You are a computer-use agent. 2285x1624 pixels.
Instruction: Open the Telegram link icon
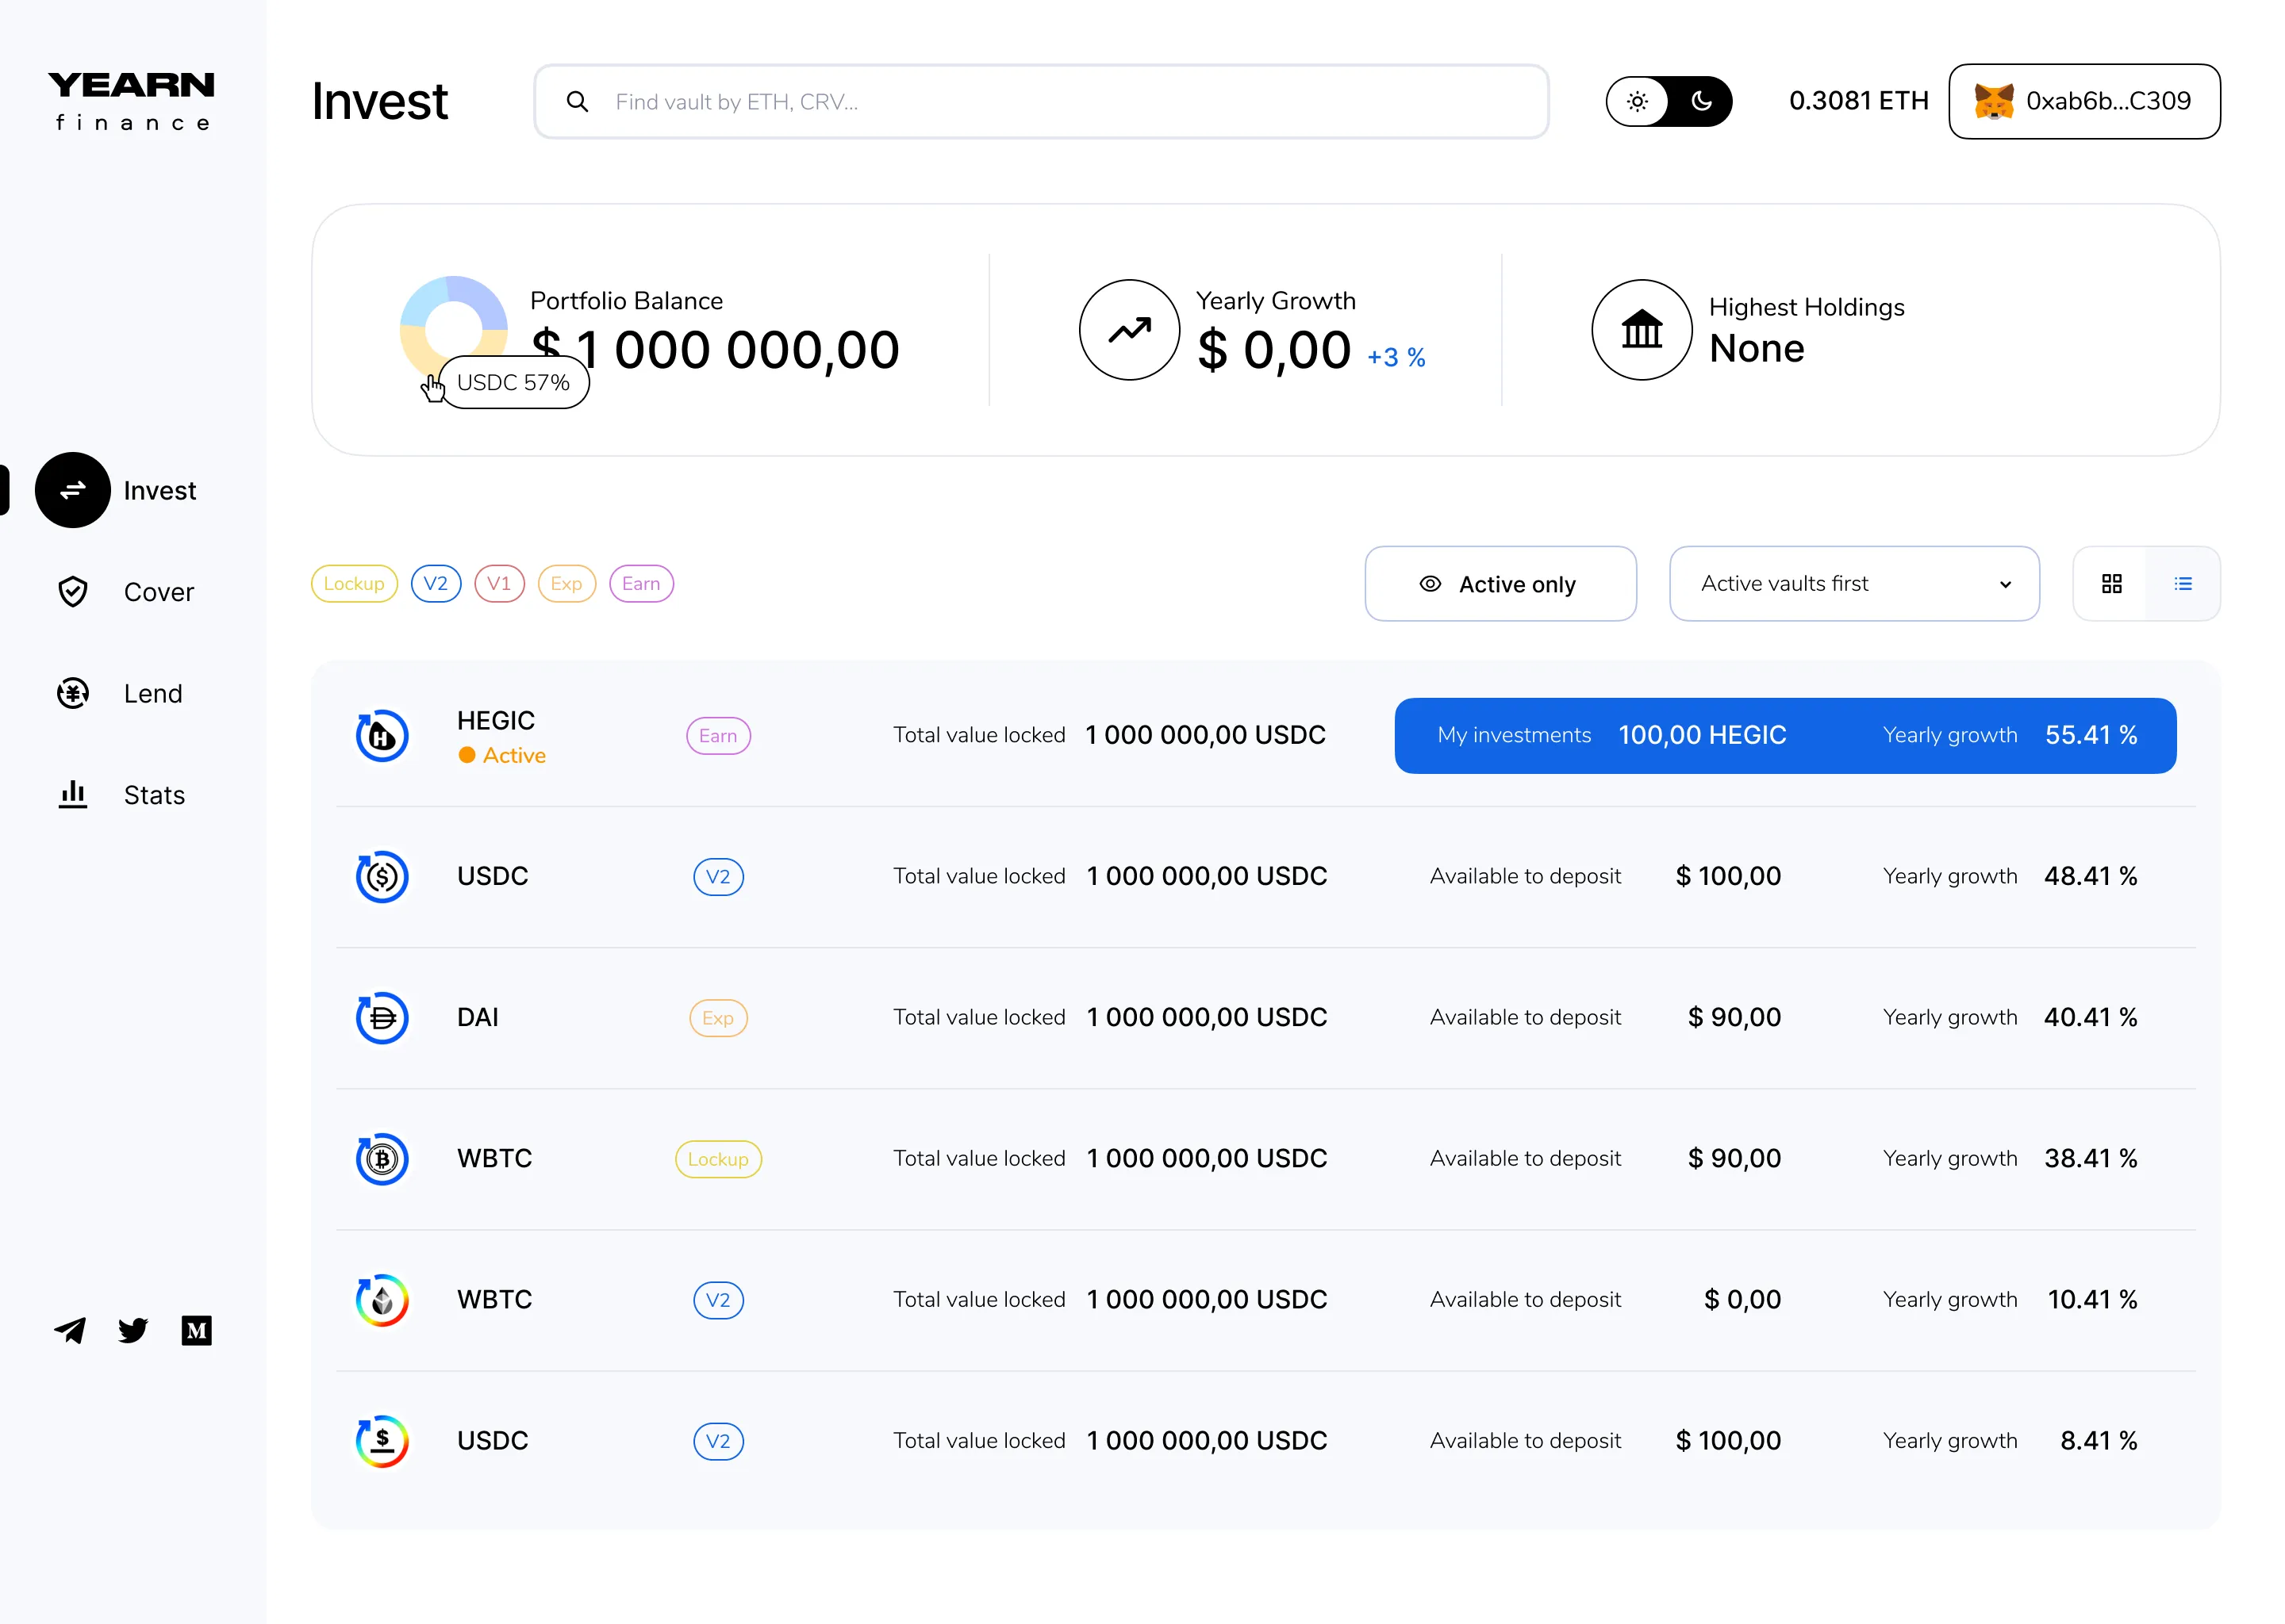point(70,1330)
